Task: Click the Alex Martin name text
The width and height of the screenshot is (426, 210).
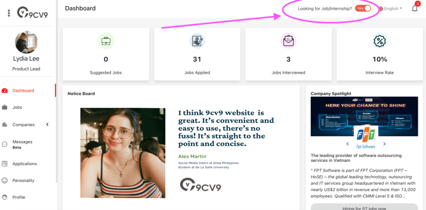Action: point(192,156)
